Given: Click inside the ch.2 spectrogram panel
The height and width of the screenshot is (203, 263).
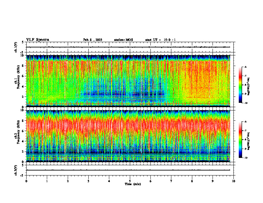Looking at the screenshot, I should click(128, 136).
